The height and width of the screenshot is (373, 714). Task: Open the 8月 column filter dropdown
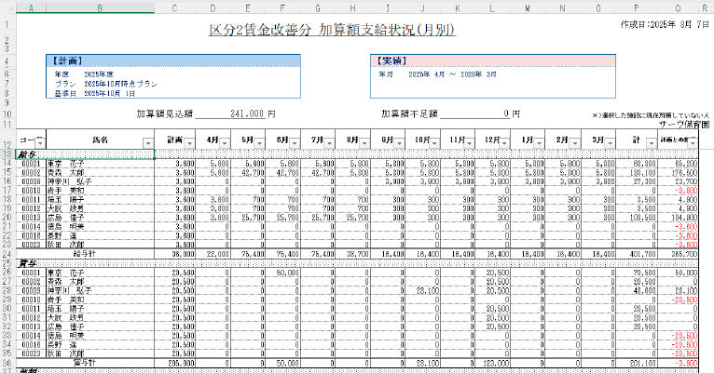point(364,143)
